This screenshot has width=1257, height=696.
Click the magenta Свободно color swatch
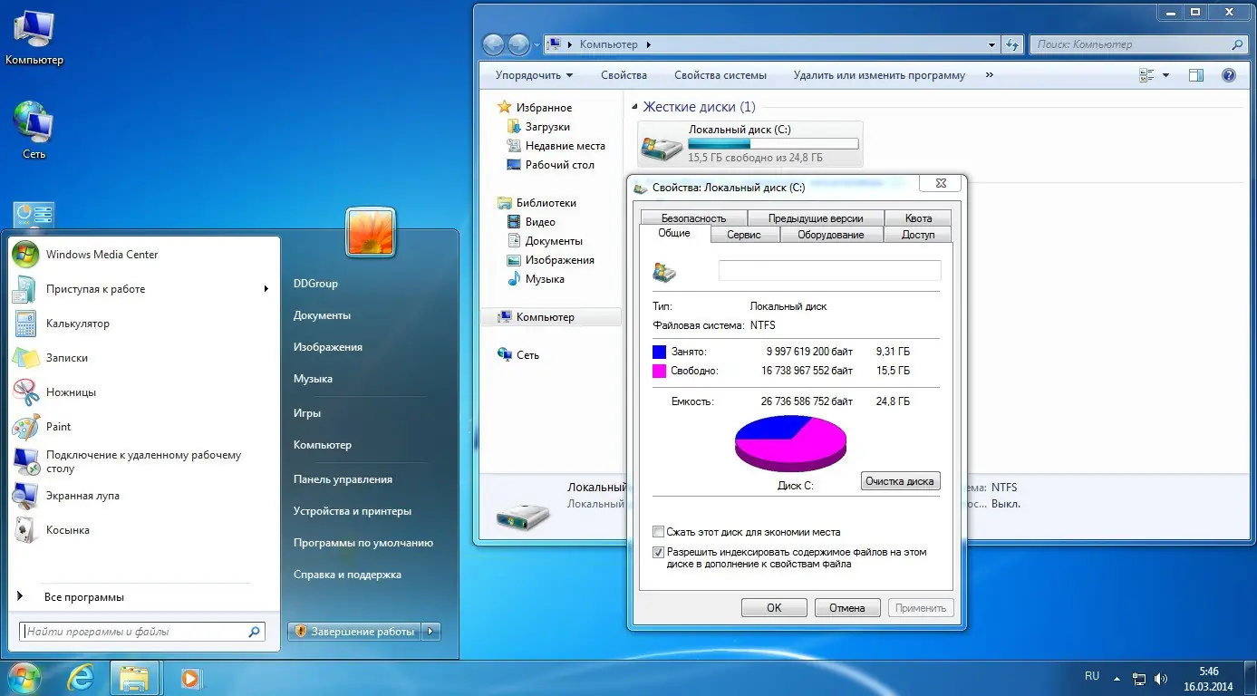[659, 371]
